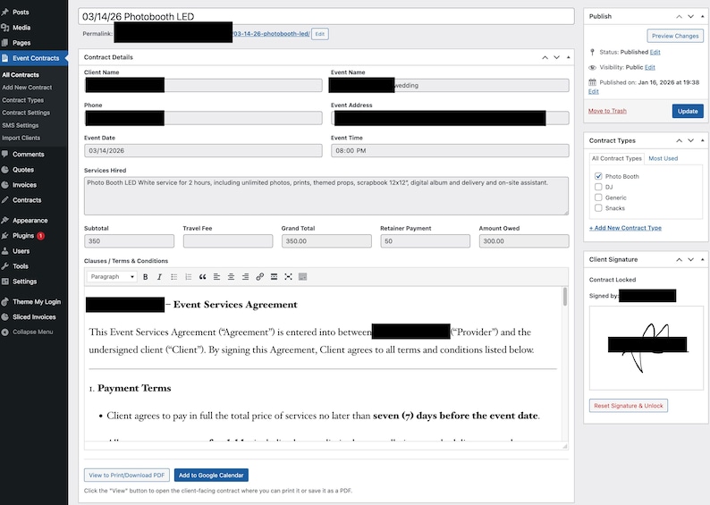This screenshot has height=505, width=710.
Task: Click Move to Trash link
Action: 607,111
